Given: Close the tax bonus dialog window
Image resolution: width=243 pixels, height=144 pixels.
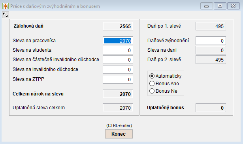Looking at the screenshot, I should pos(233,6).
